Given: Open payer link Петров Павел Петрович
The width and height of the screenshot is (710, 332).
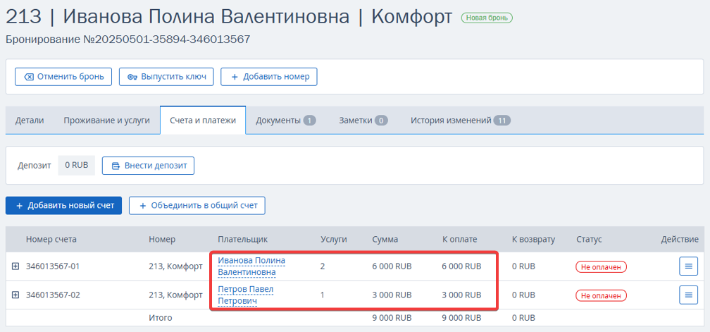Looking at the screenshot, I should [245, 295].
